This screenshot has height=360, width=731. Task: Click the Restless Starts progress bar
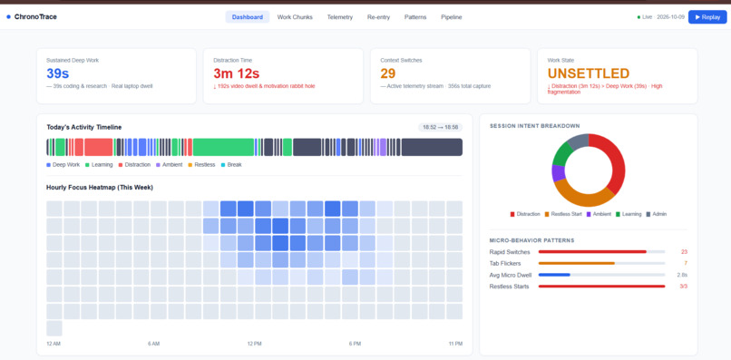pos(601,286)
